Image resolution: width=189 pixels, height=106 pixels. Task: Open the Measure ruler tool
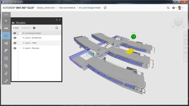point(6,28)
